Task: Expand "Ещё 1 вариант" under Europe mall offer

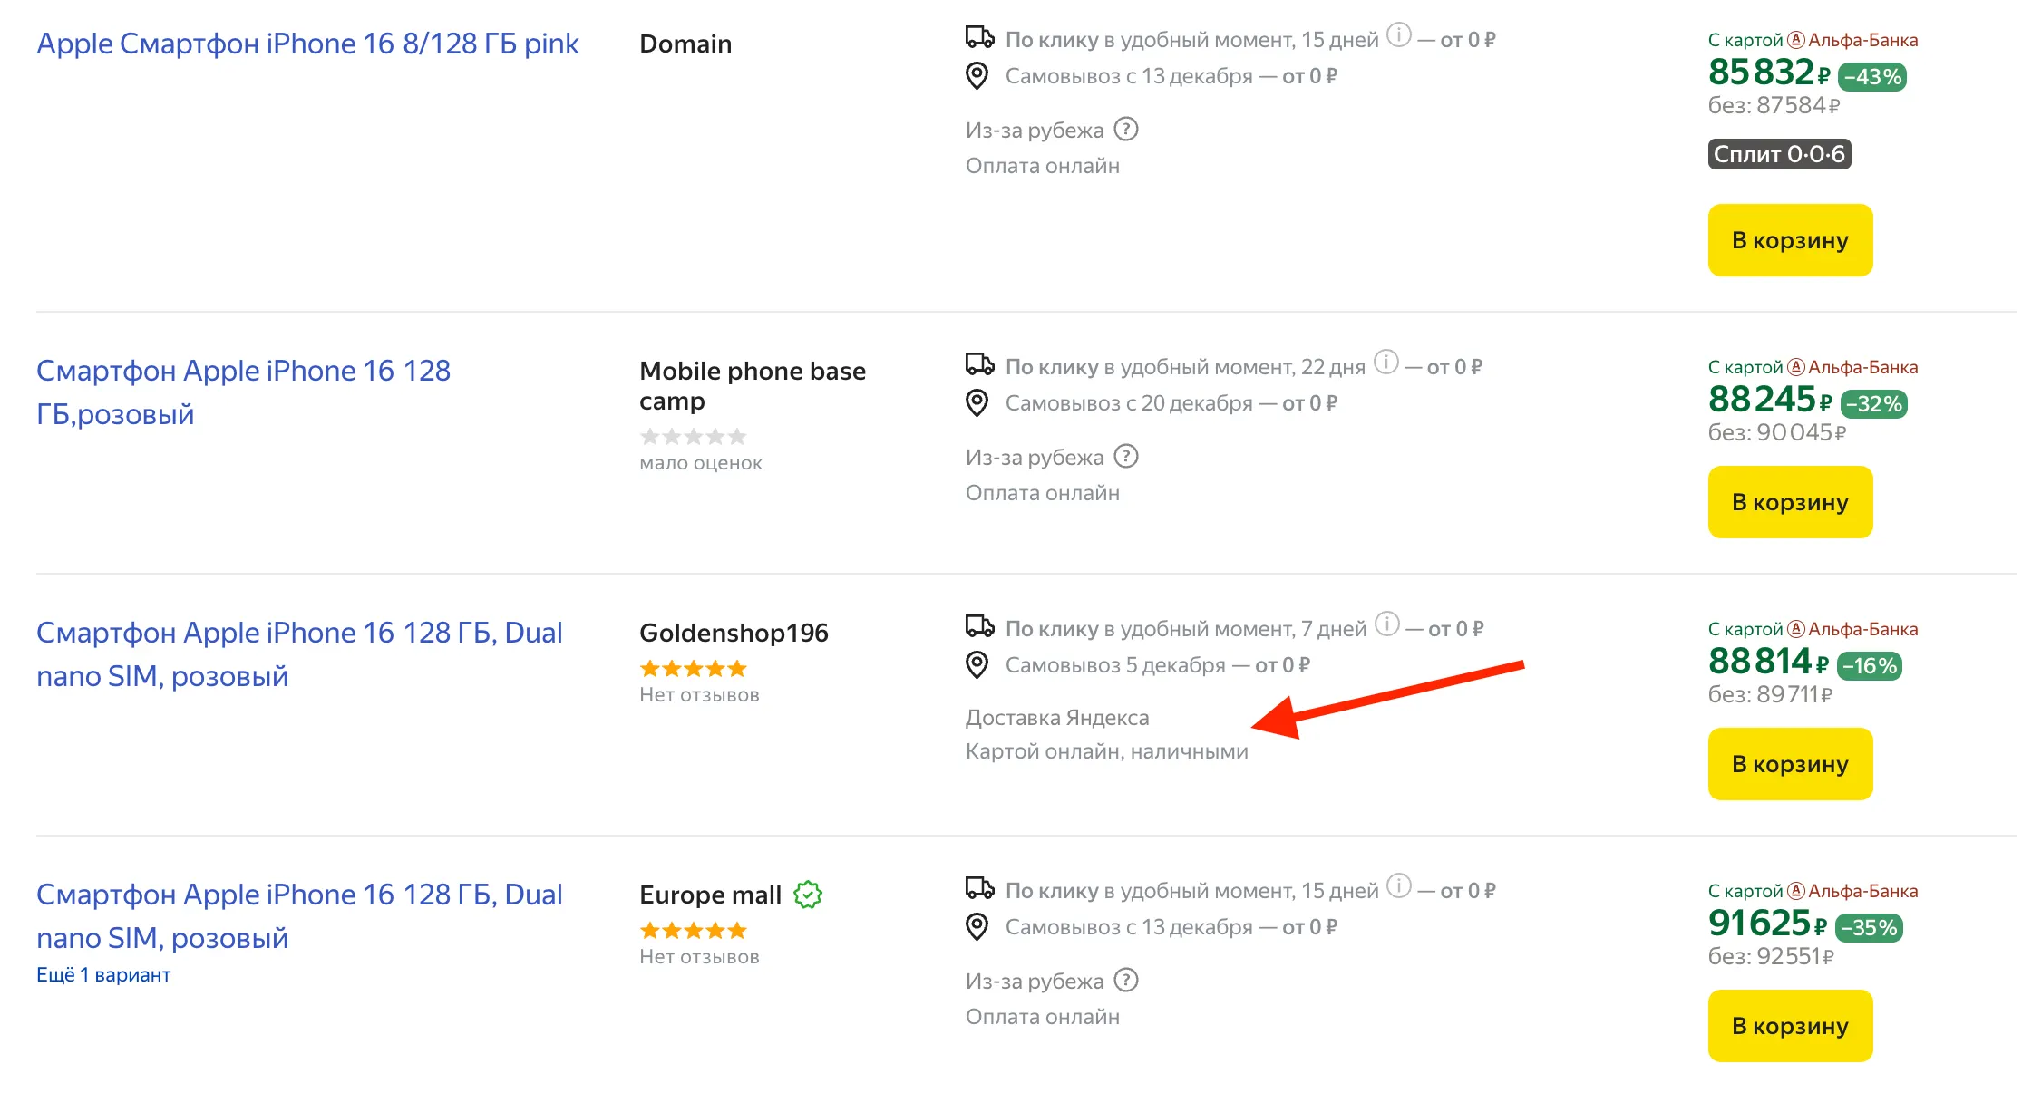Action: coord(103,975)
